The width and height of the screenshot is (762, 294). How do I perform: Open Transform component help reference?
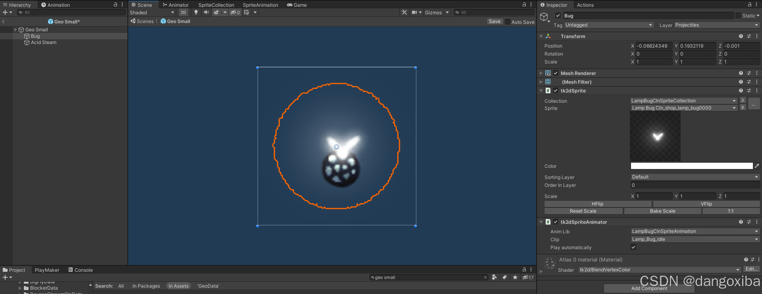tap(741, 36)
